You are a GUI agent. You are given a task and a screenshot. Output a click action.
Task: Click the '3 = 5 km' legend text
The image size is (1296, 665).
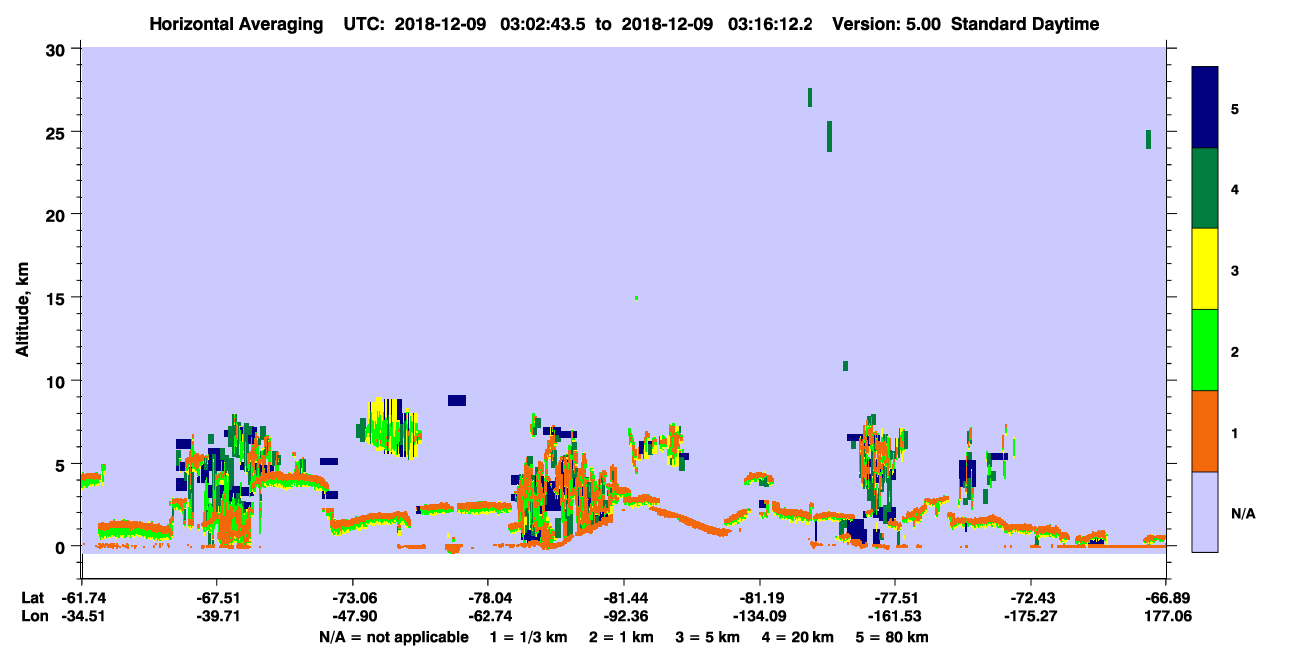(707, 637)
